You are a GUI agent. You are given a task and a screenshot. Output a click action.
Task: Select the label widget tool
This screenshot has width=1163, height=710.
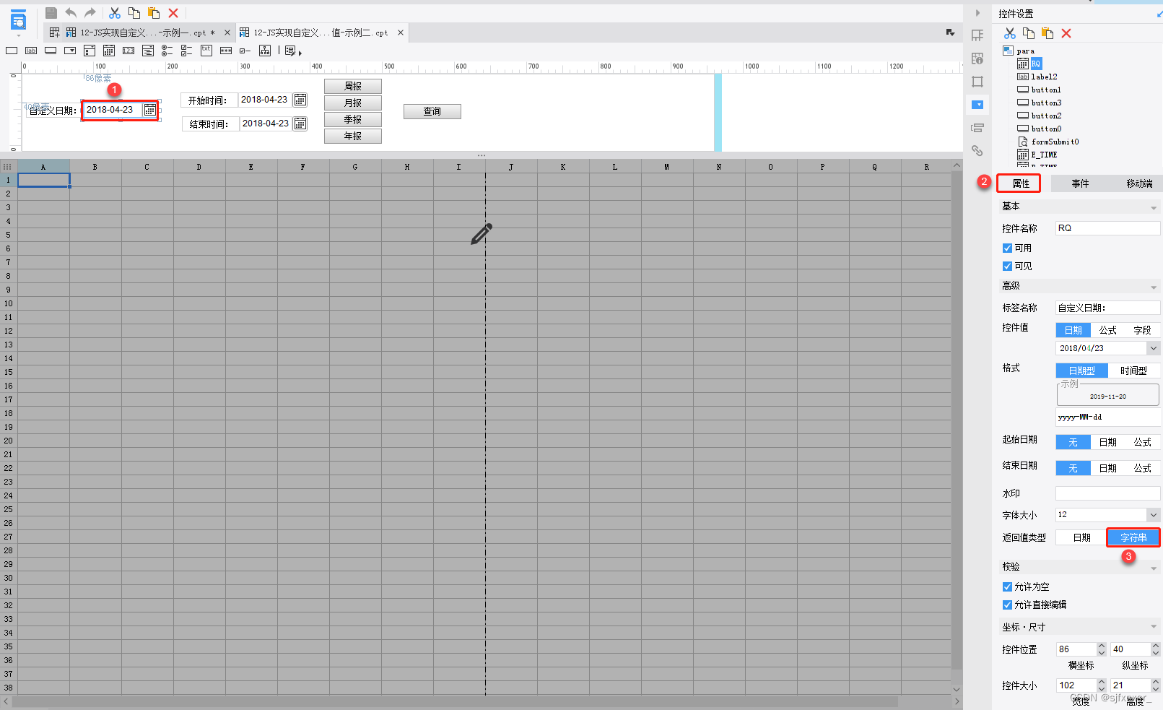[31, 51]
